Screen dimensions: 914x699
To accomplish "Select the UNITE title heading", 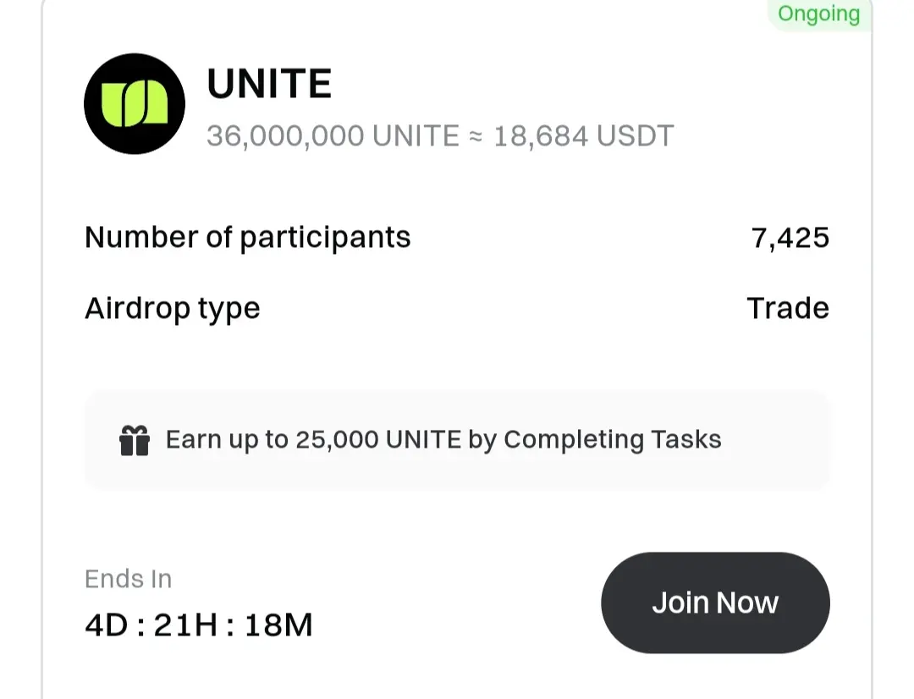I will tap(269, 84).
